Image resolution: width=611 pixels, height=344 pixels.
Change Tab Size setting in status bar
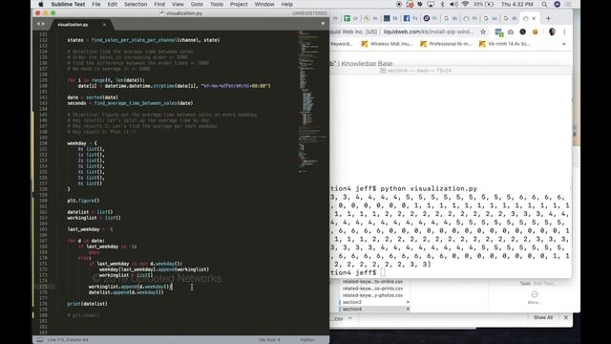269,340
